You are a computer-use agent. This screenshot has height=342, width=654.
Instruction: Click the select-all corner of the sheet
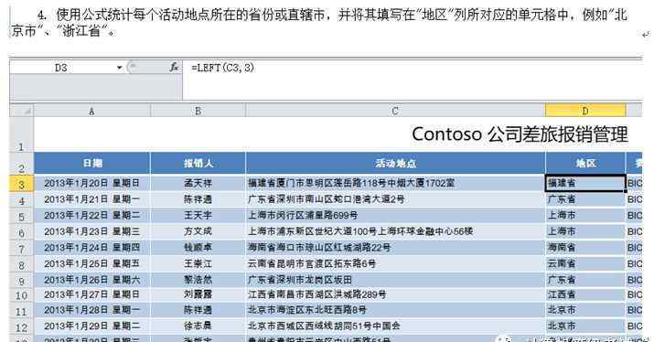[x=21, y=111]
